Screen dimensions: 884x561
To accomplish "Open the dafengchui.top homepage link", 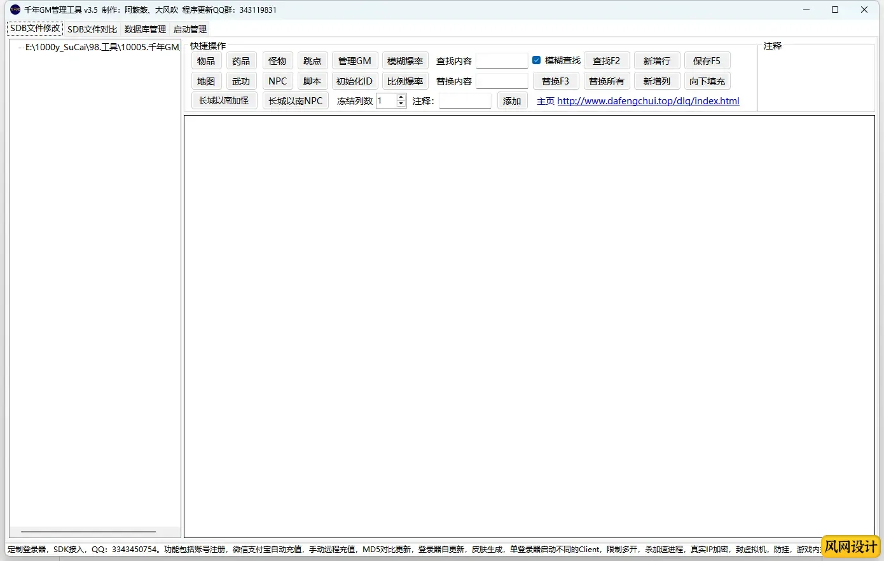I will pyautogui.click(x=648, y=101).
